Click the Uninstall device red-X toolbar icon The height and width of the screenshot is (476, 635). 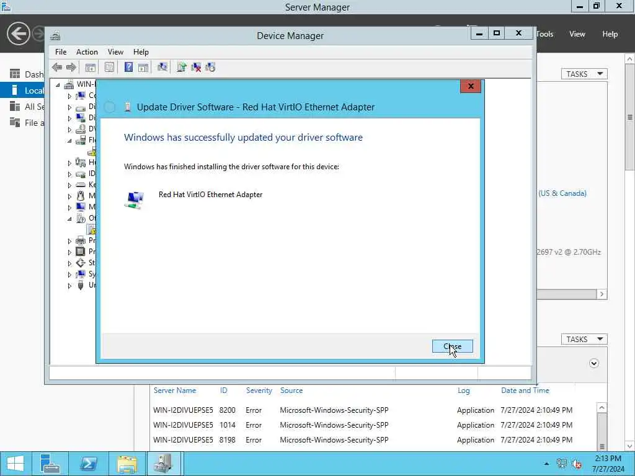196,67
